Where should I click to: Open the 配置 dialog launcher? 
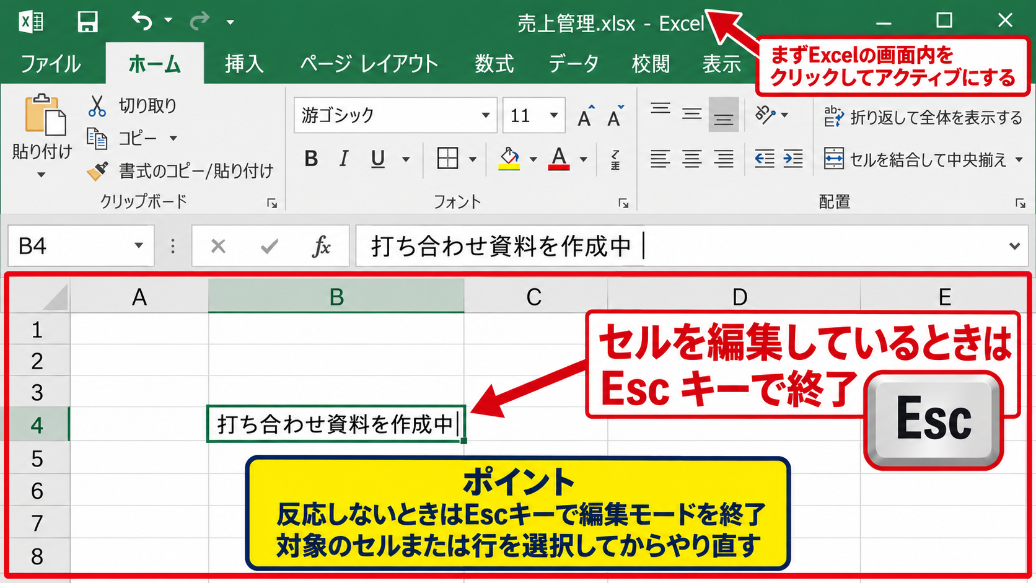(1020, 203)
